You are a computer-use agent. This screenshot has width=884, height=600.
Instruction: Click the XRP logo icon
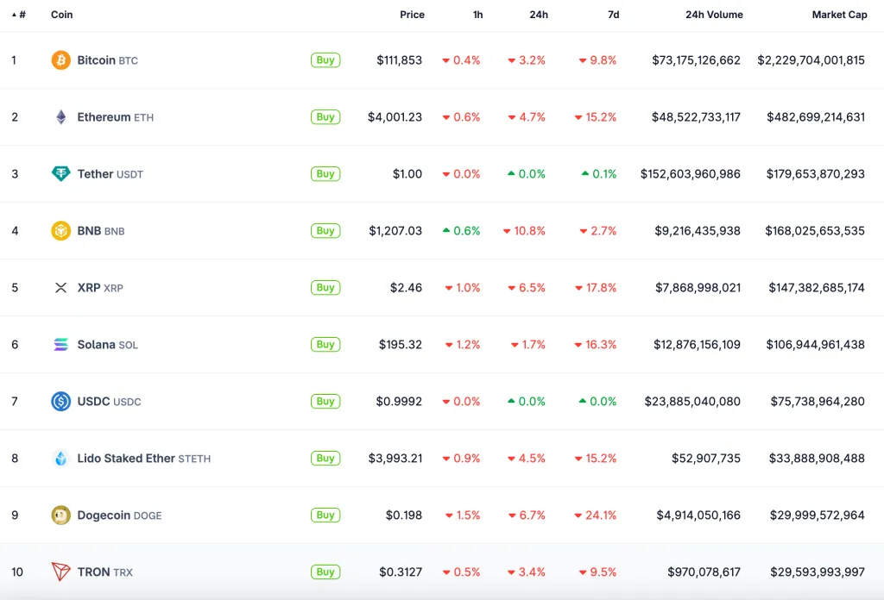coord(60,288)
